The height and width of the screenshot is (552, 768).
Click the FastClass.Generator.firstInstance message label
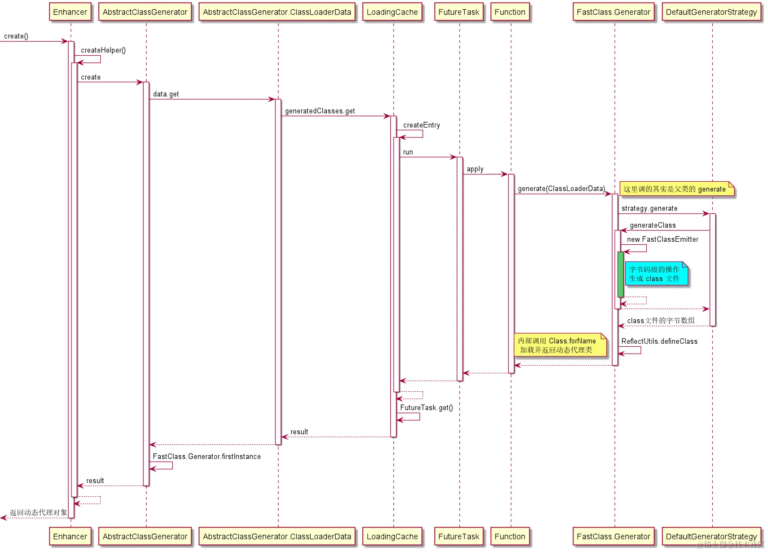(x=207, y=457)
